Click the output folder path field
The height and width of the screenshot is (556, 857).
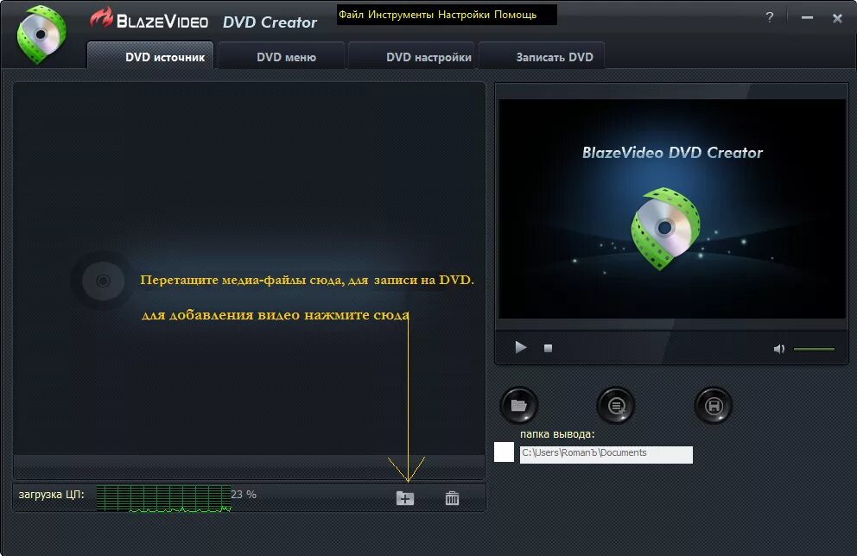point(606,454)
